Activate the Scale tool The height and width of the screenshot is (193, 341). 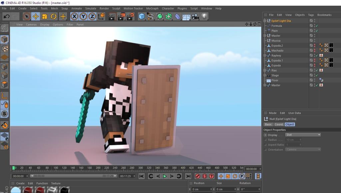click(45, 16)
